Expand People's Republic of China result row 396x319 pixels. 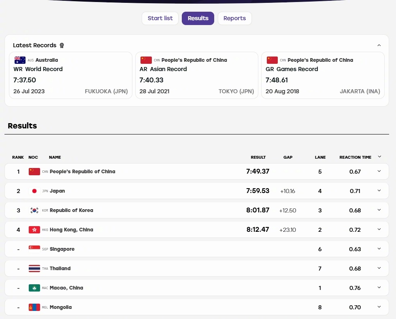pyautogui.click(x=379, y=171)
